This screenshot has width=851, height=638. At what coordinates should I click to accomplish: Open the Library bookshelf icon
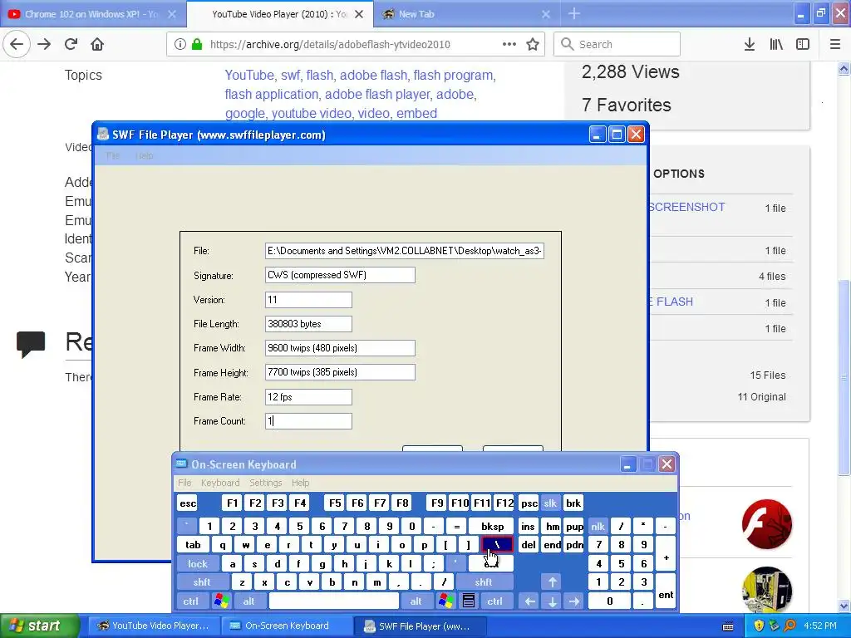776,44
